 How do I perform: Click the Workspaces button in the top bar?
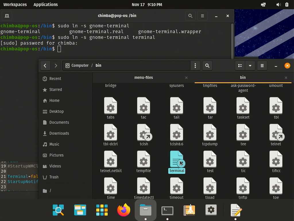15,5
